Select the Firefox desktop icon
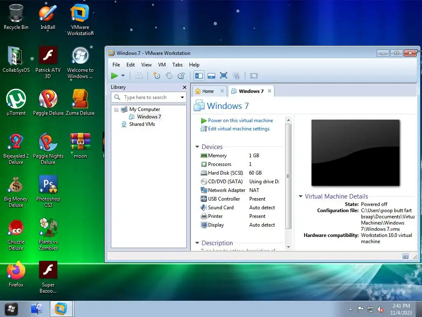The image size is (422, 317). (16, 274)
